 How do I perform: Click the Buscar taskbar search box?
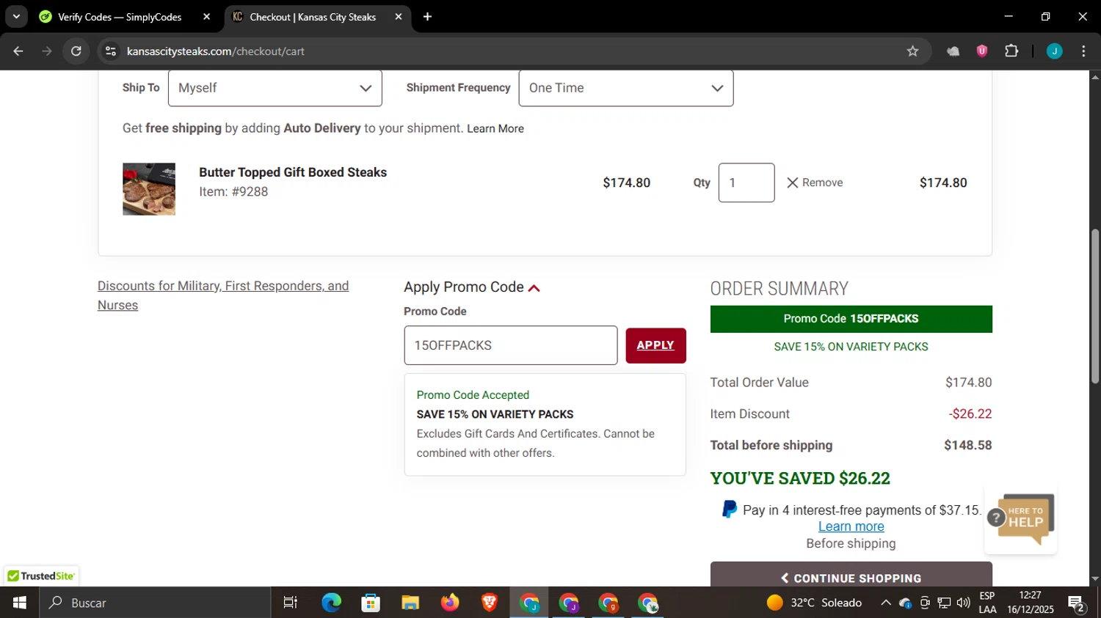pos(155,603)
